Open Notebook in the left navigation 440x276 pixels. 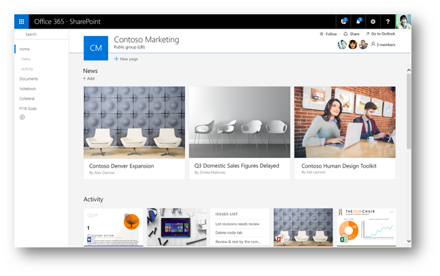(x=27, y=89)
